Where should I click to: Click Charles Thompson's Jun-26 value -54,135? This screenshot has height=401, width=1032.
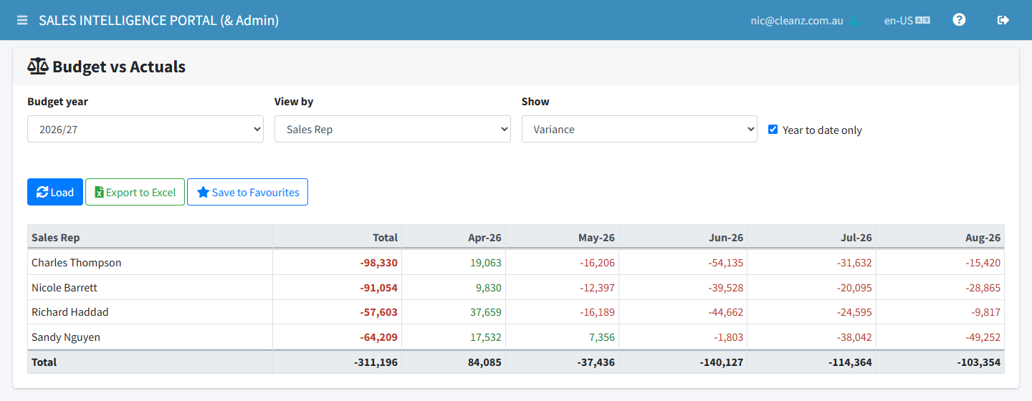pos(726,263)
